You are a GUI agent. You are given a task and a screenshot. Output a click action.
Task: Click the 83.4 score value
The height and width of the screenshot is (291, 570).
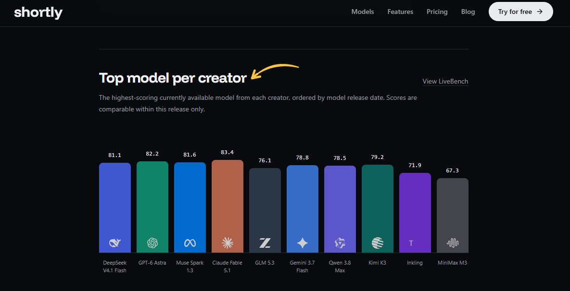(x=227, y=152)
